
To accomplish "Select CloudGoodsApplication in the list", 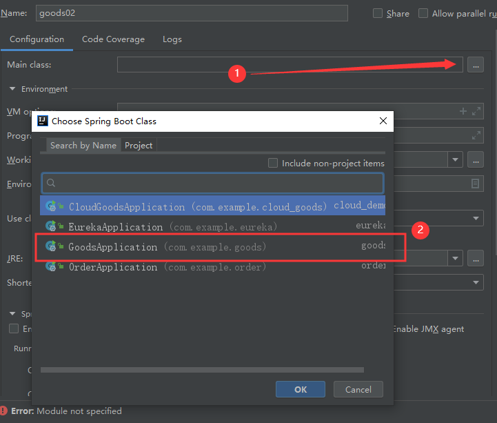I will point(212,206).
